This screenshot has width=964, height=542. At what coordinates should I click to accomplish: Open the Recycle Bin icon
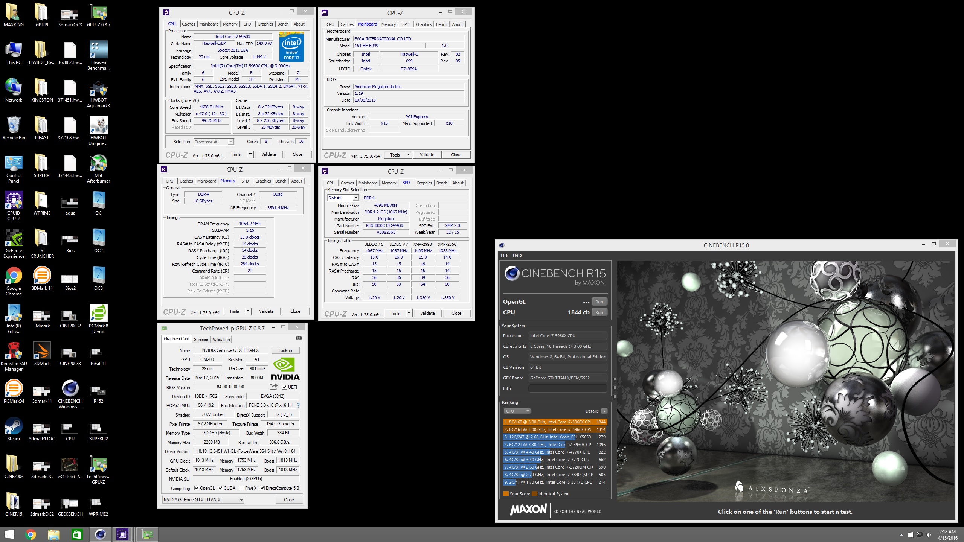tap(14, 128)
